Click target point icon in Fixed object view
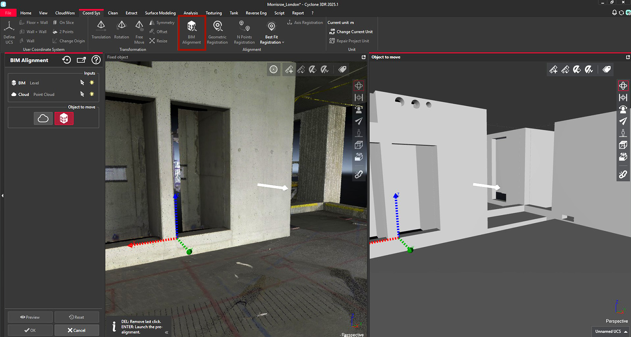631x337 pixels. tap(273, 69)
